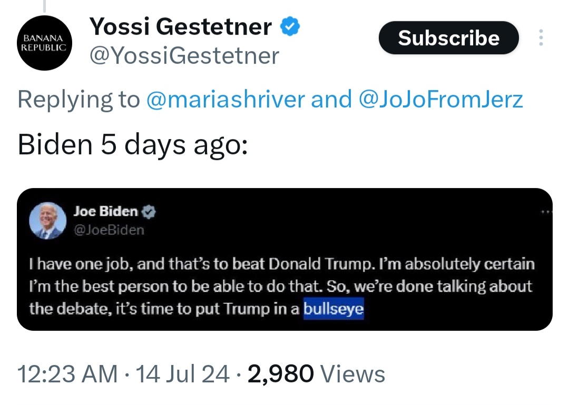Open the Banana Republic profile avatar
This screenshot has height=405, width=569.
click(44, 43)
